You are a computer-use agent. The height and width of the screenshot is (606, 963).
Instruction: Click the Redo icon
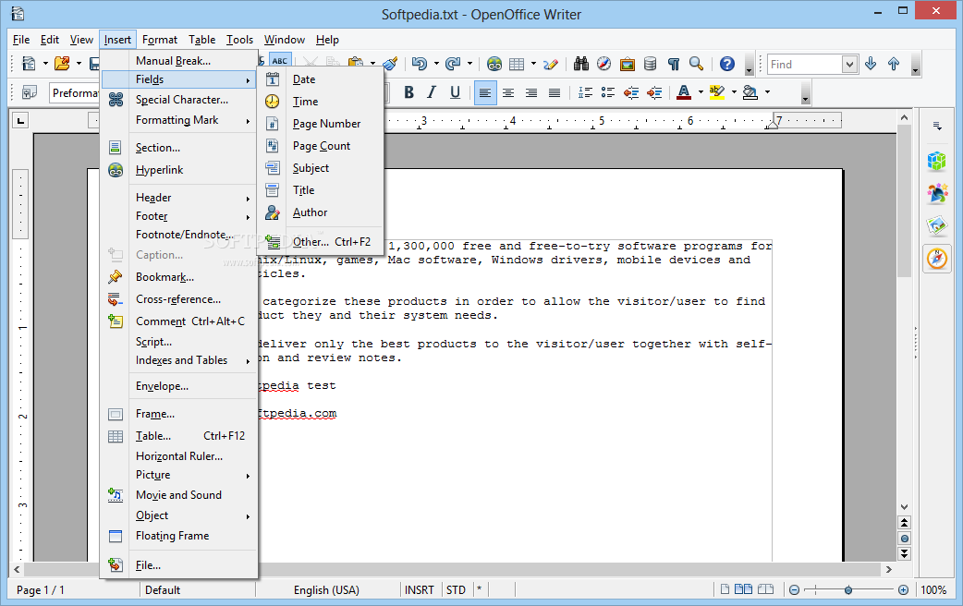pyautogui.click(x=453, y=64)
